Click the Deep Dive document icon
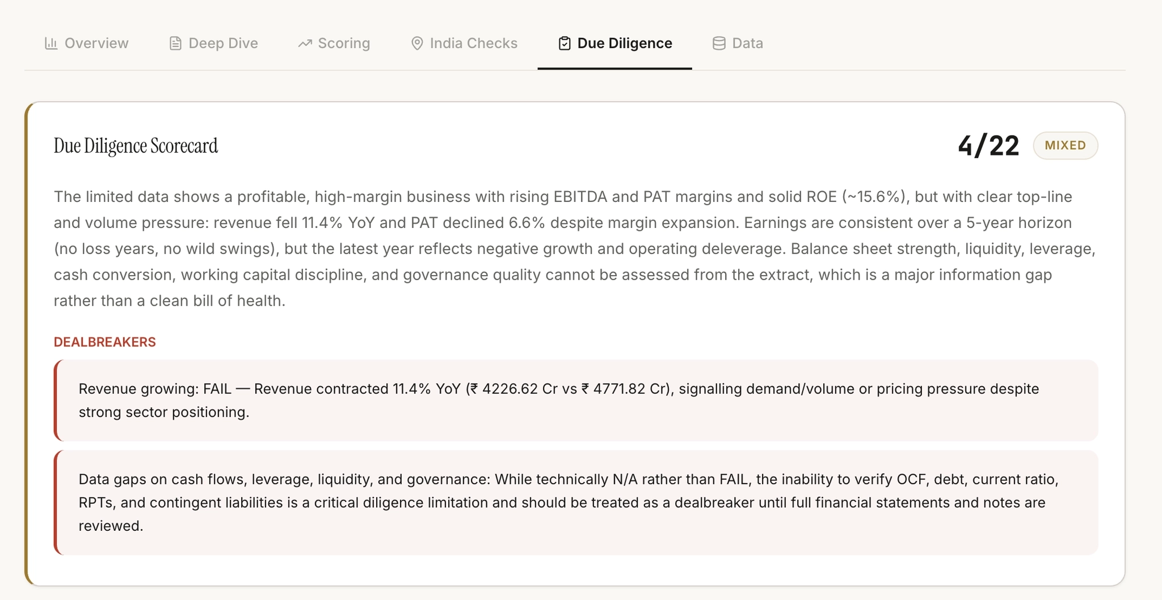This screenshot has width=1162, height=600. click(x=175, y=43)
